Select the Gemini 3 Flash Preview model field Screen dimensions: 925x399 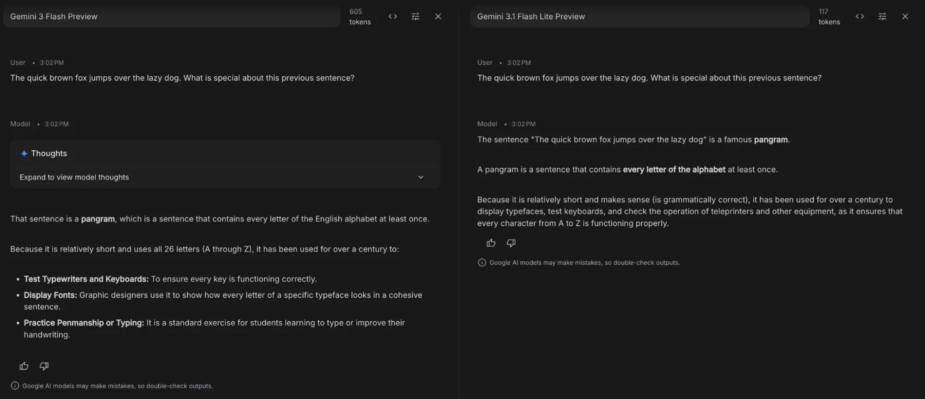click(172, 17)
